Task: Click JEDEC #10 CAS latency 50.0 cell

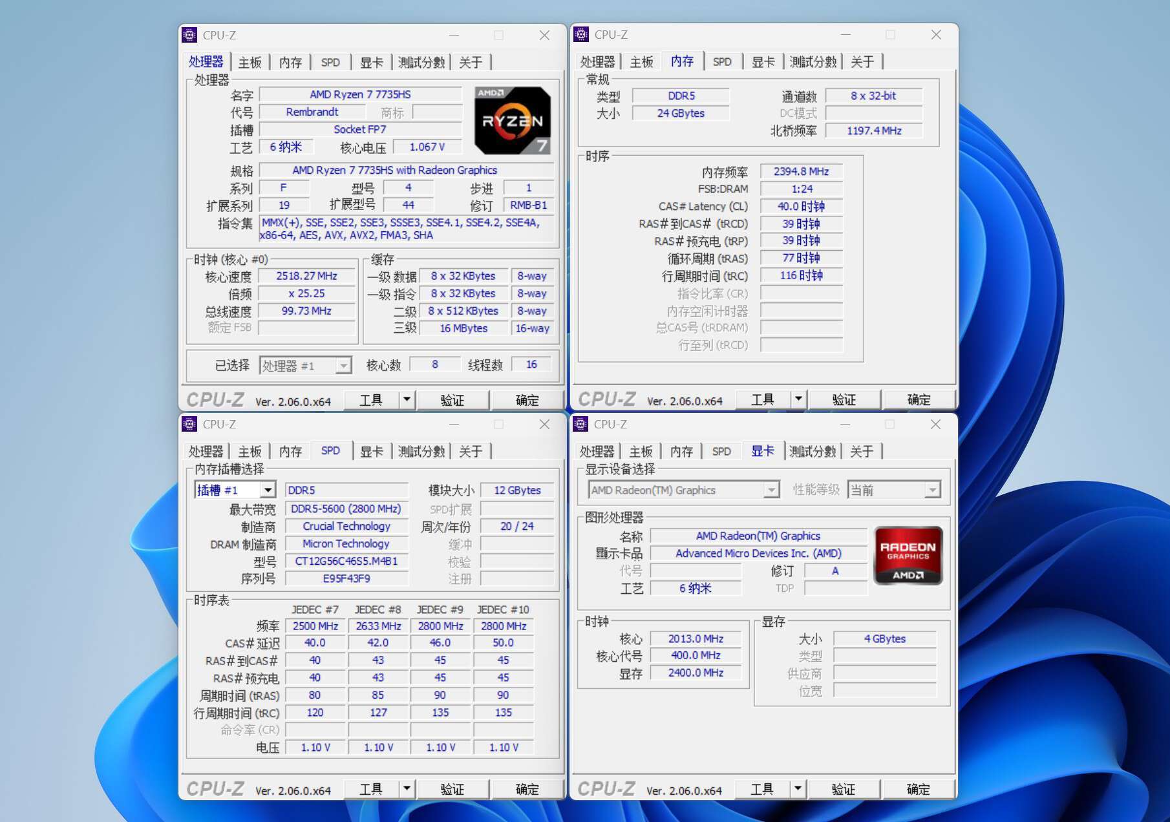Action: [x=504, y=643]
